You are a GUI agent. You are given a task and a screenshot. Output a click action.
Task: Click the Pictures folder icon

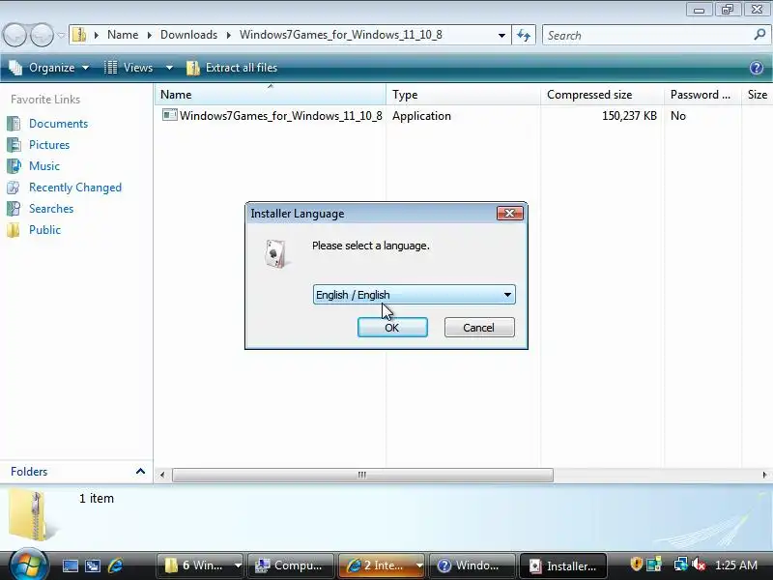[14, 144]
